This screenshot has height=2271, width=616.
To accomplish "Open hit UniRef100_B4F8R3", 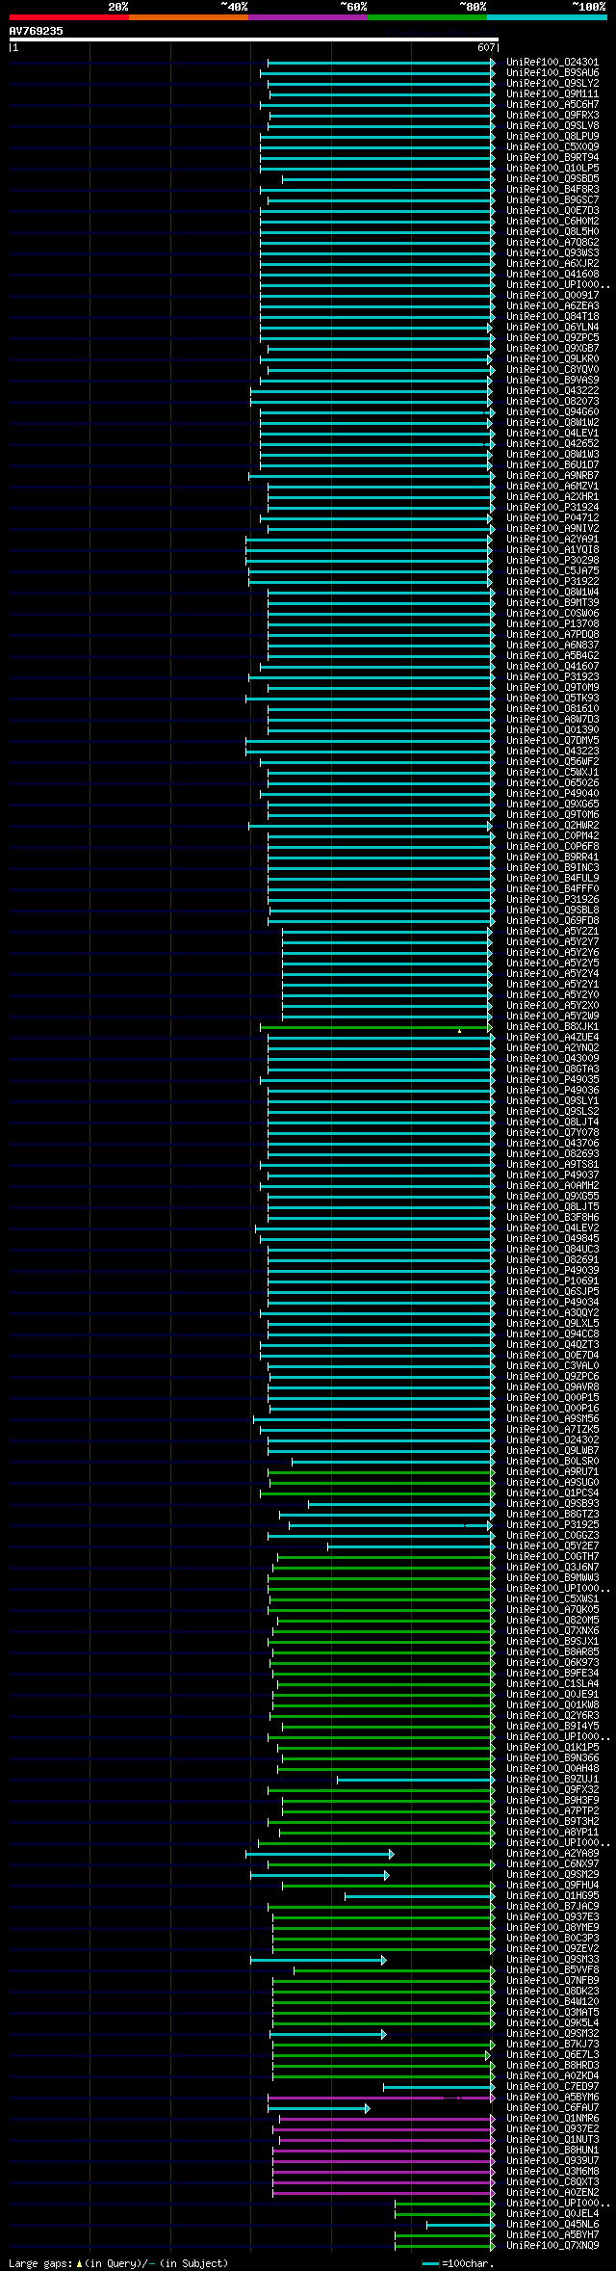I will pos(552,189).
